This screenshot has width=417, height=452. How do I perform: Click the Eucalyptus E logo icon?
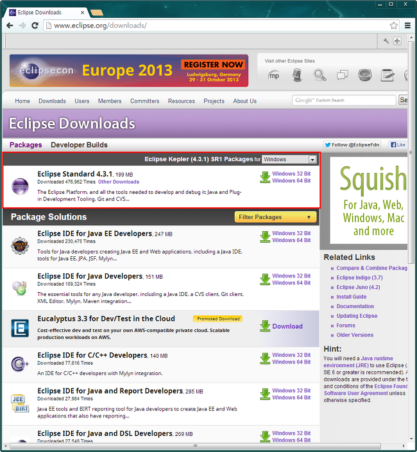click(20, 328)
